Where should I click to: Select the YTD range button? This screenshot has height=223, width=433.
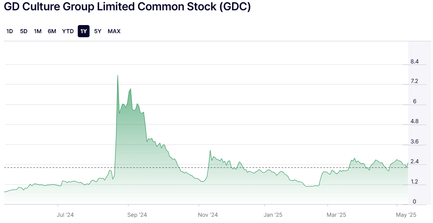coord(68,31)
